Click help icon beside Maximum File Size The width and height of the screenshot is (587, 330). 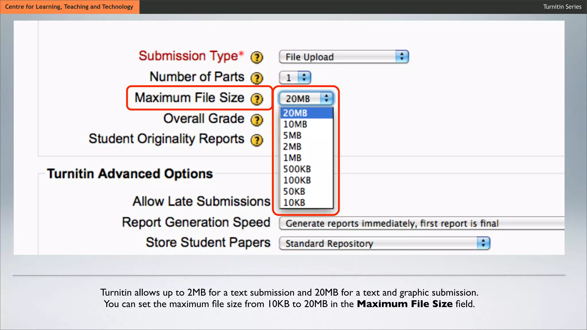pos(257,99)
